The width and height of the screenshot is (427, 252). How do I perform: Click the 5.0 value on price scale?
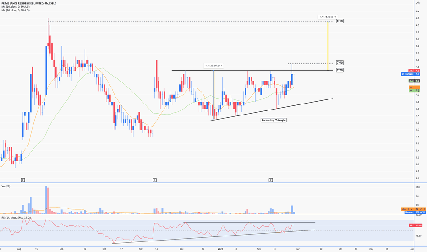[x=417, y=164]
